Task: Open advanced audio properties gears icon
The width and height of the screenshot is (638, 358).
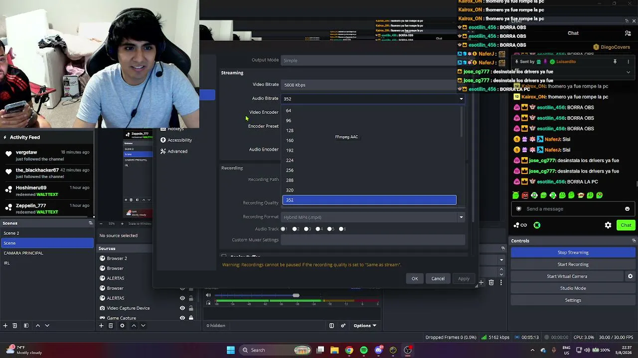Action: tap(343, 326)
